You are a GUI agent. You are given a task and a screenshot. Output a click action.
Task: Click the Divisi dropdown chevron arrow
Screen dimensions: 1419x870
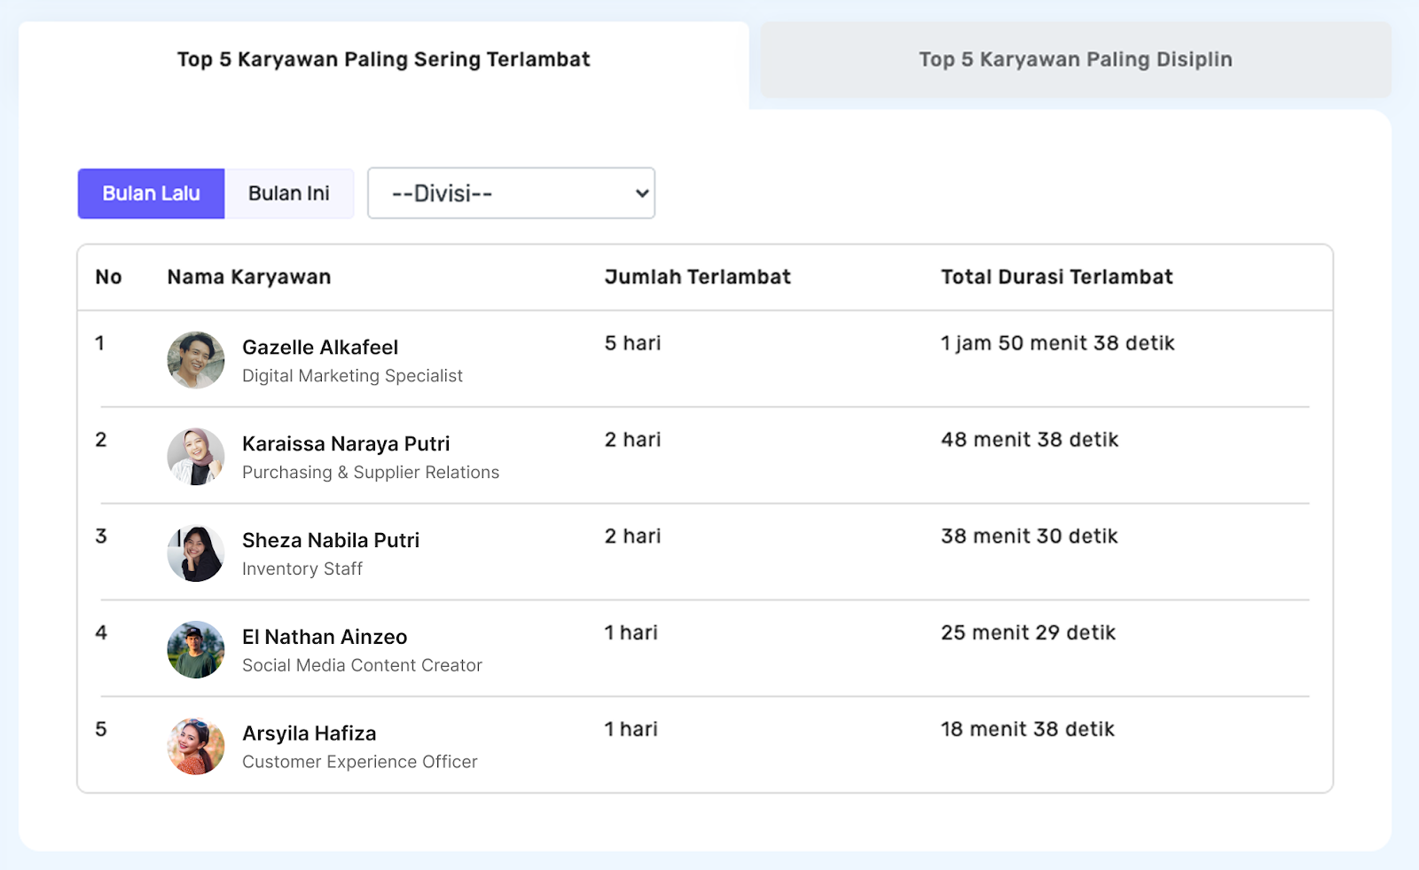(x=642, y=193)
